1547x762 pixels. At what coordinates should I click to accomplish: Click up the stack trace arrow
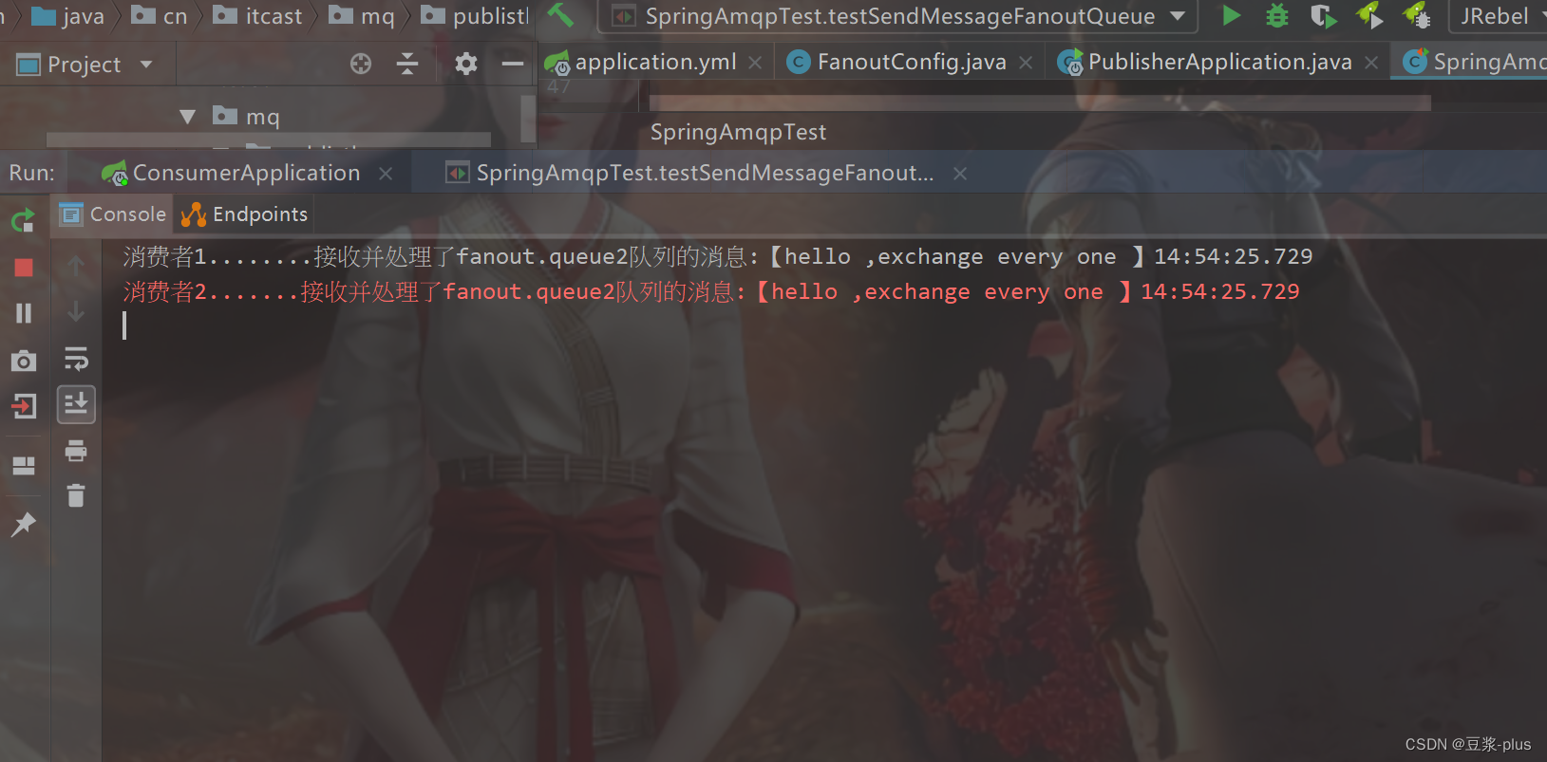pyautogui.click(x=76, y=265)
